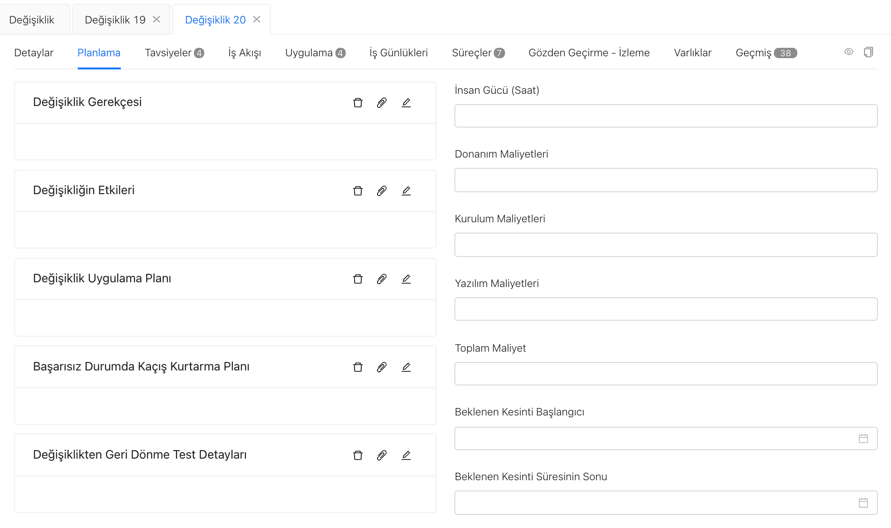Delete the Değişiklik Uygulama Planı section
Viewport: 891px width, 528px height.
click(x=358, y=279)
